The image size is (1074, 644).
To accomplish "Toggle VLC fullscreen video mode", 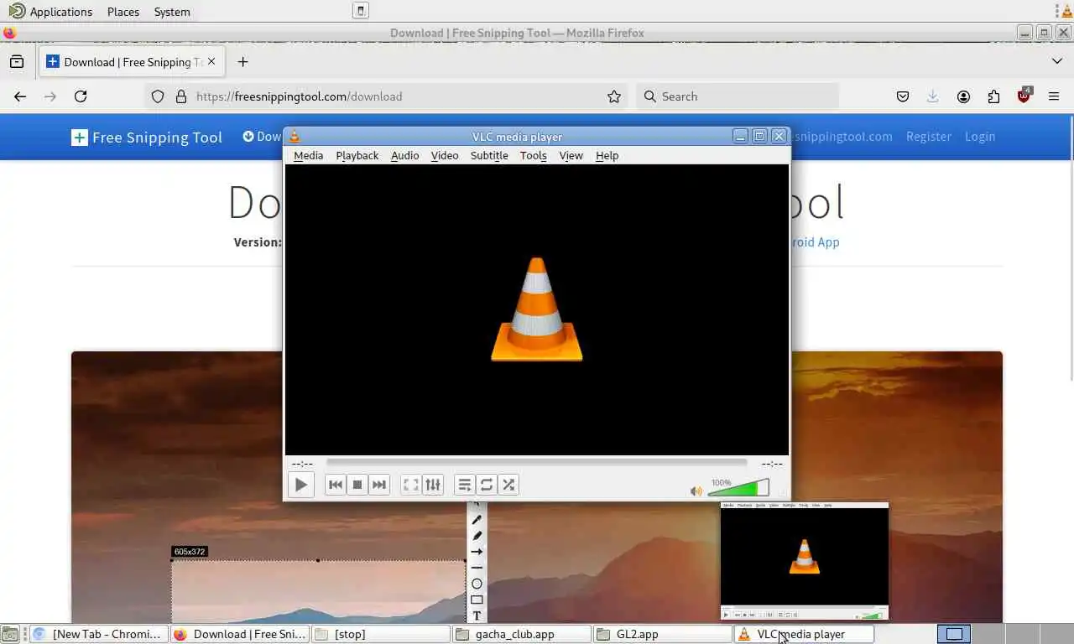I will pyautogui.click(x=410, y=485).
